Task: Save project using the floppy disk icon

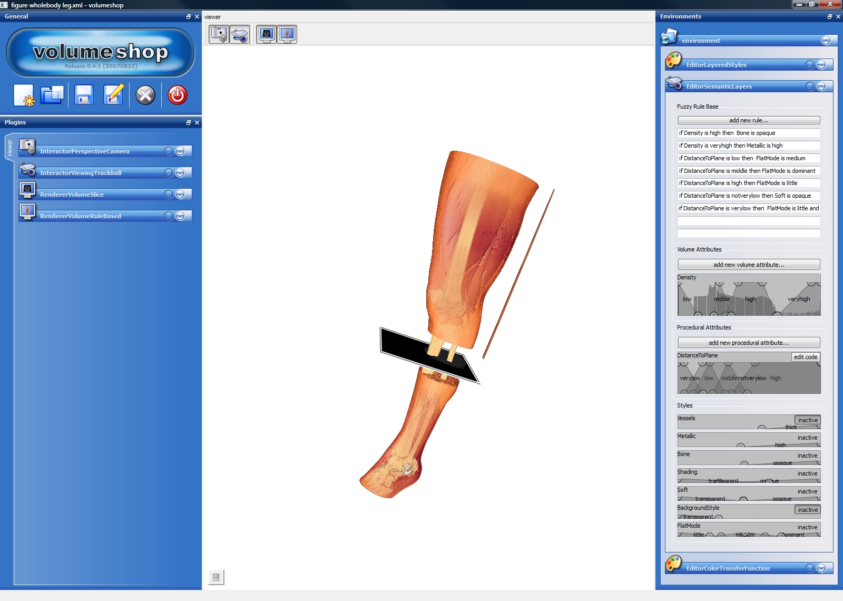Action: [x=84, y=95]
